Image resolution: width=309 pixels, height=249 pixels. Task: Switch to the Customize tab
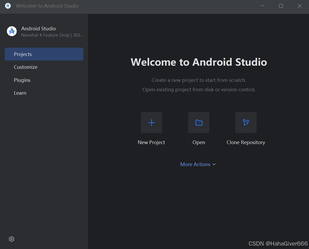pos(44,67)
